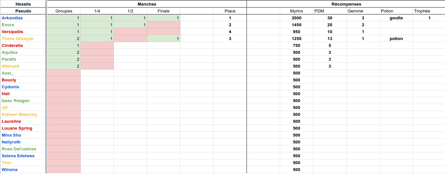Screen dimensions: 445x174
Task: Click the Hexalis header cell
Action: (23, 4)
